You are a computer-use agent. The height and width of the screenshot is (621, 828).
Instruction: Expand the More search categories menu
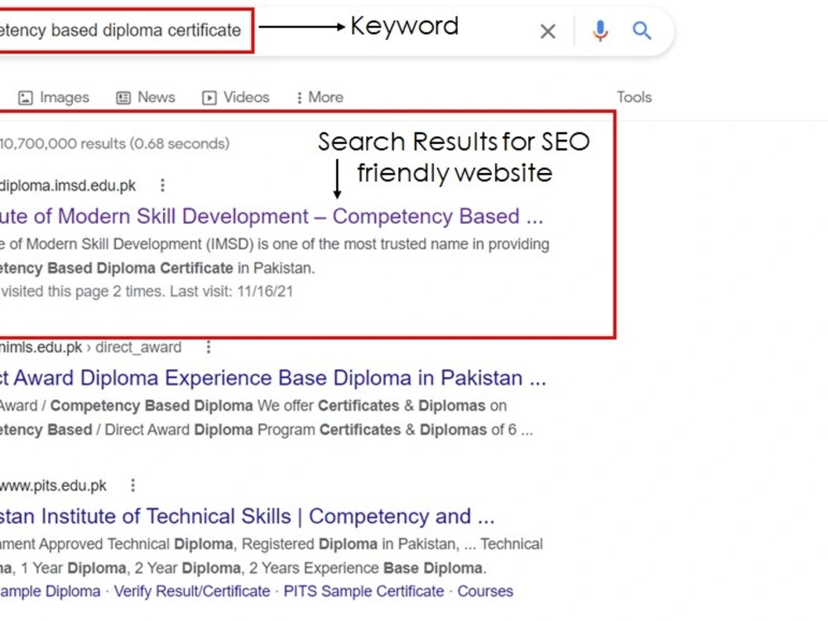[320, 97]
